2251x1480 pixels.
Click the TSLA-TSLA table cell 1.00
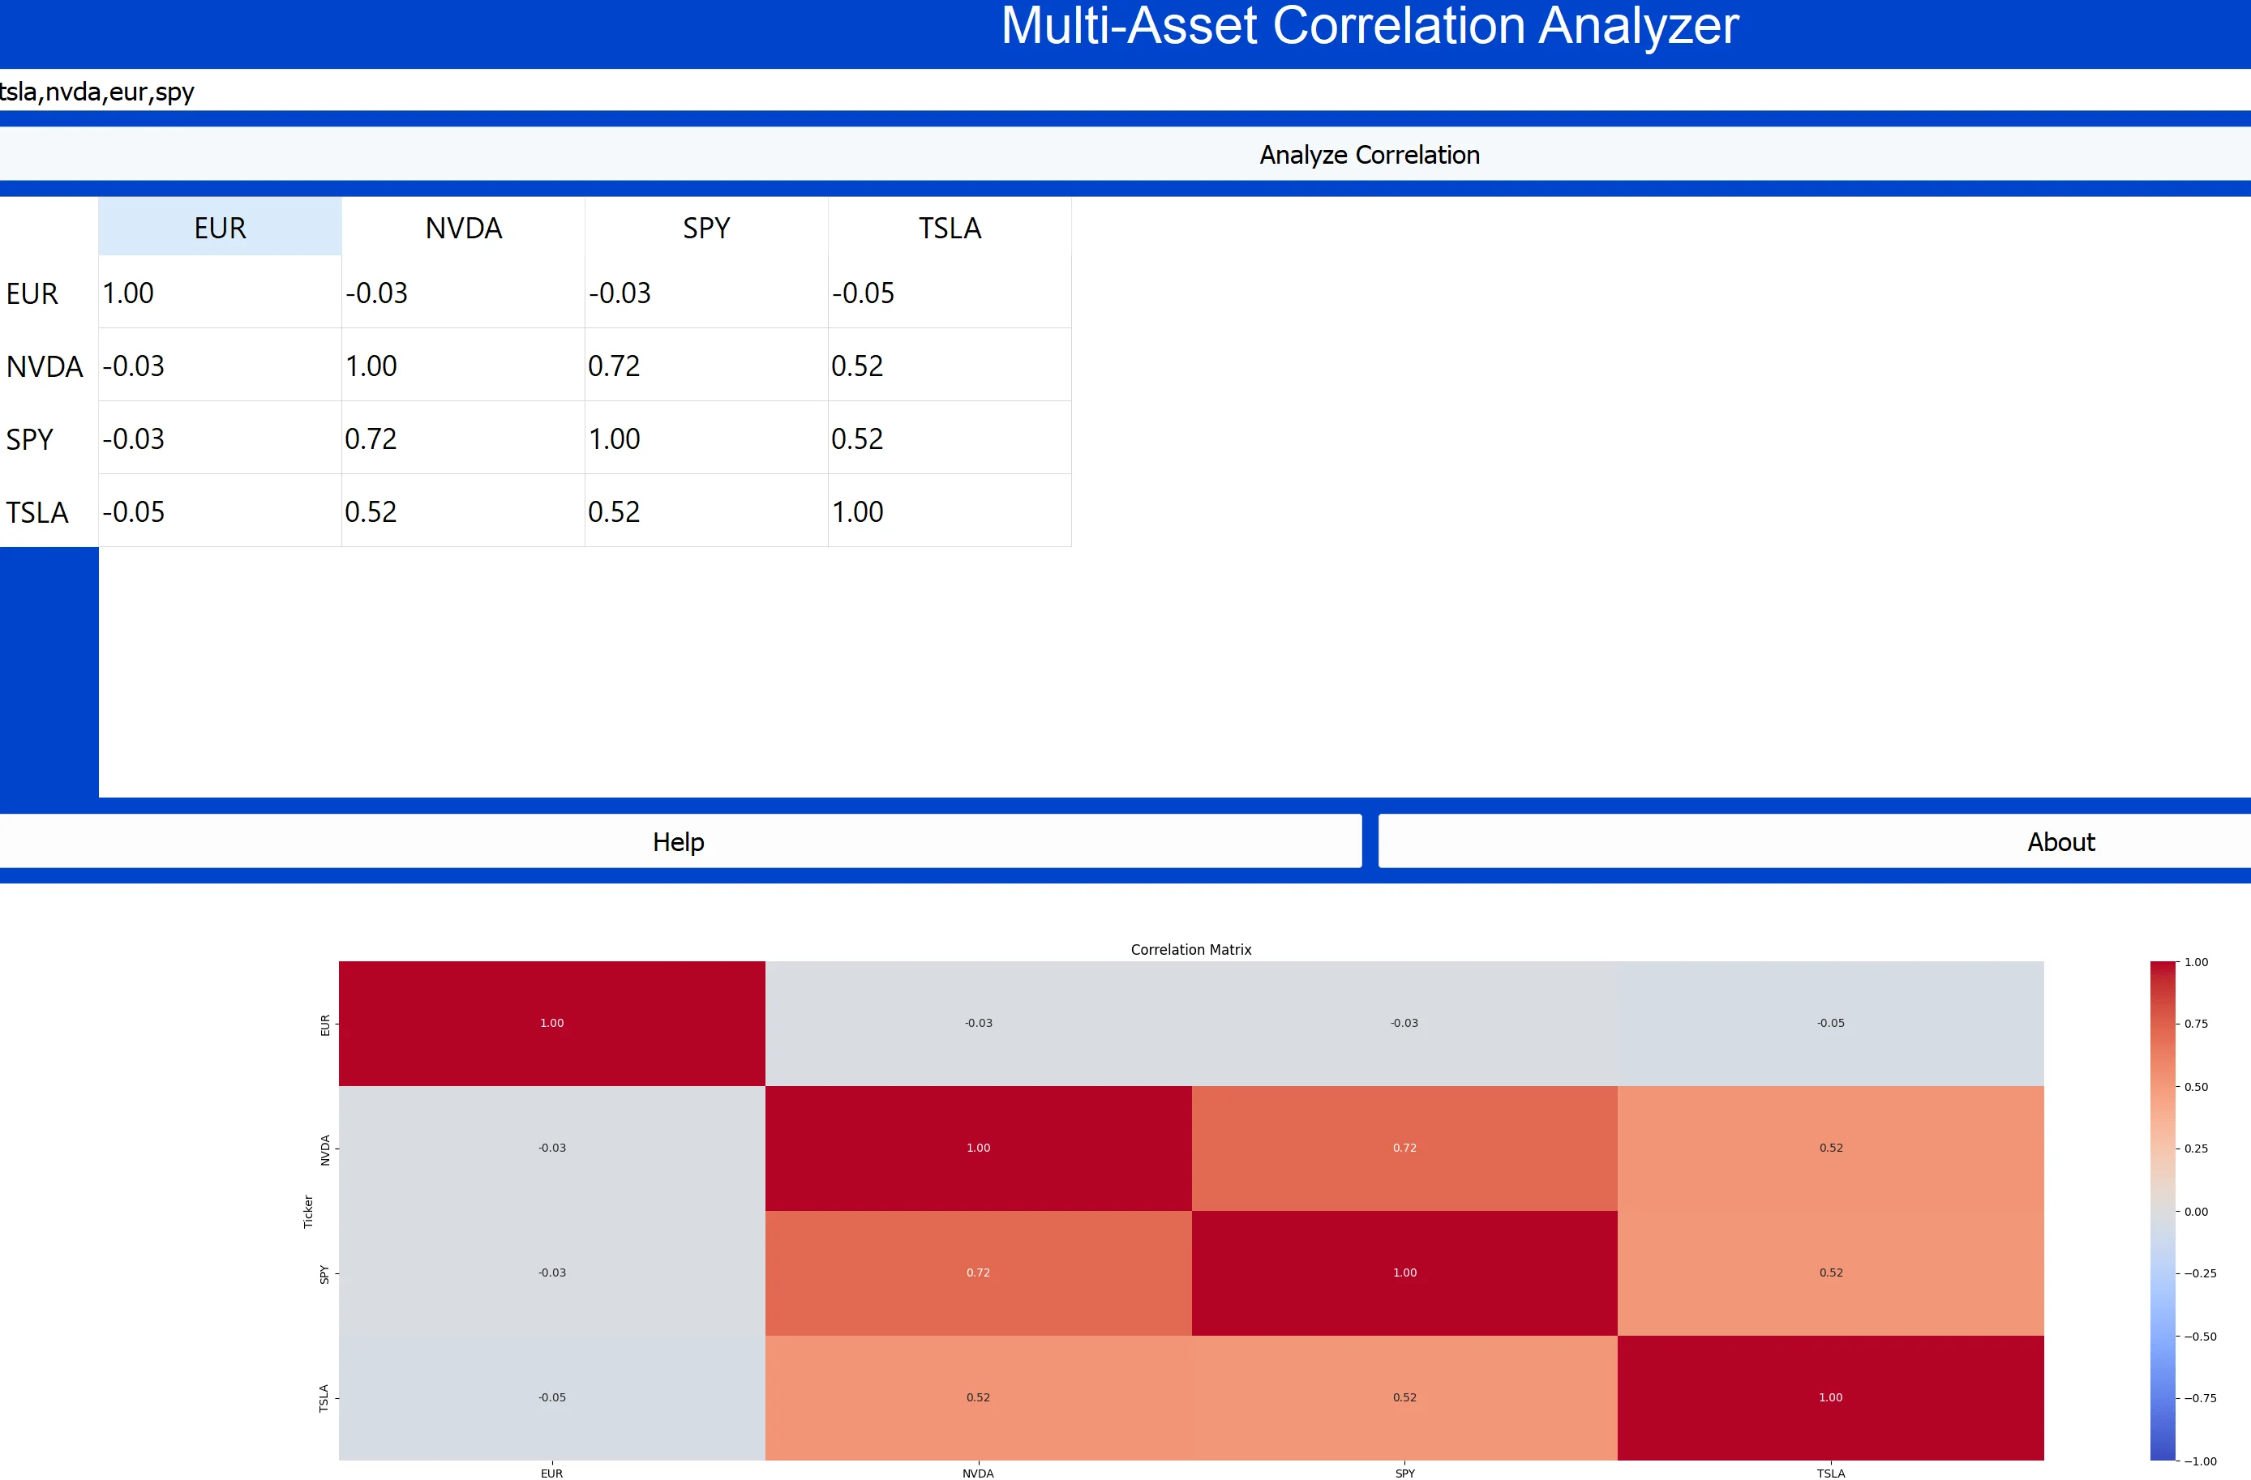click(x=949, y=511)
